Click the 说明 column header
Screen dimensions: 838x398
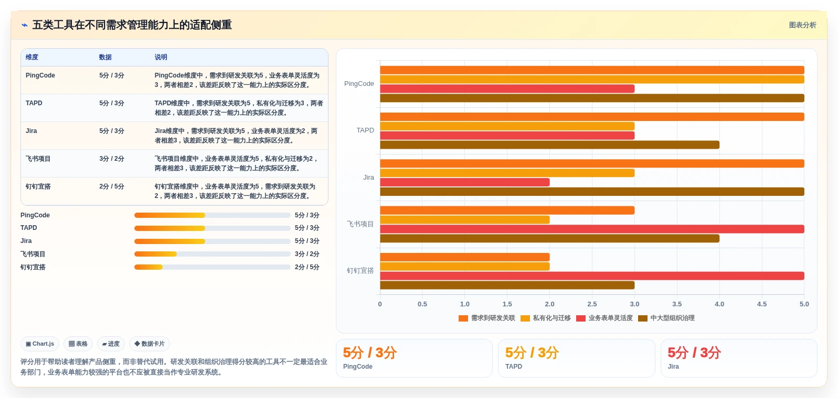click(x=161, y=57)
